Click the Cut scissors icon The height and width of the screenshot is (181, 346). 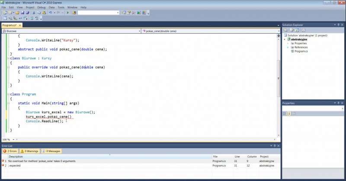pyautogui.click(x=34, y=13)
